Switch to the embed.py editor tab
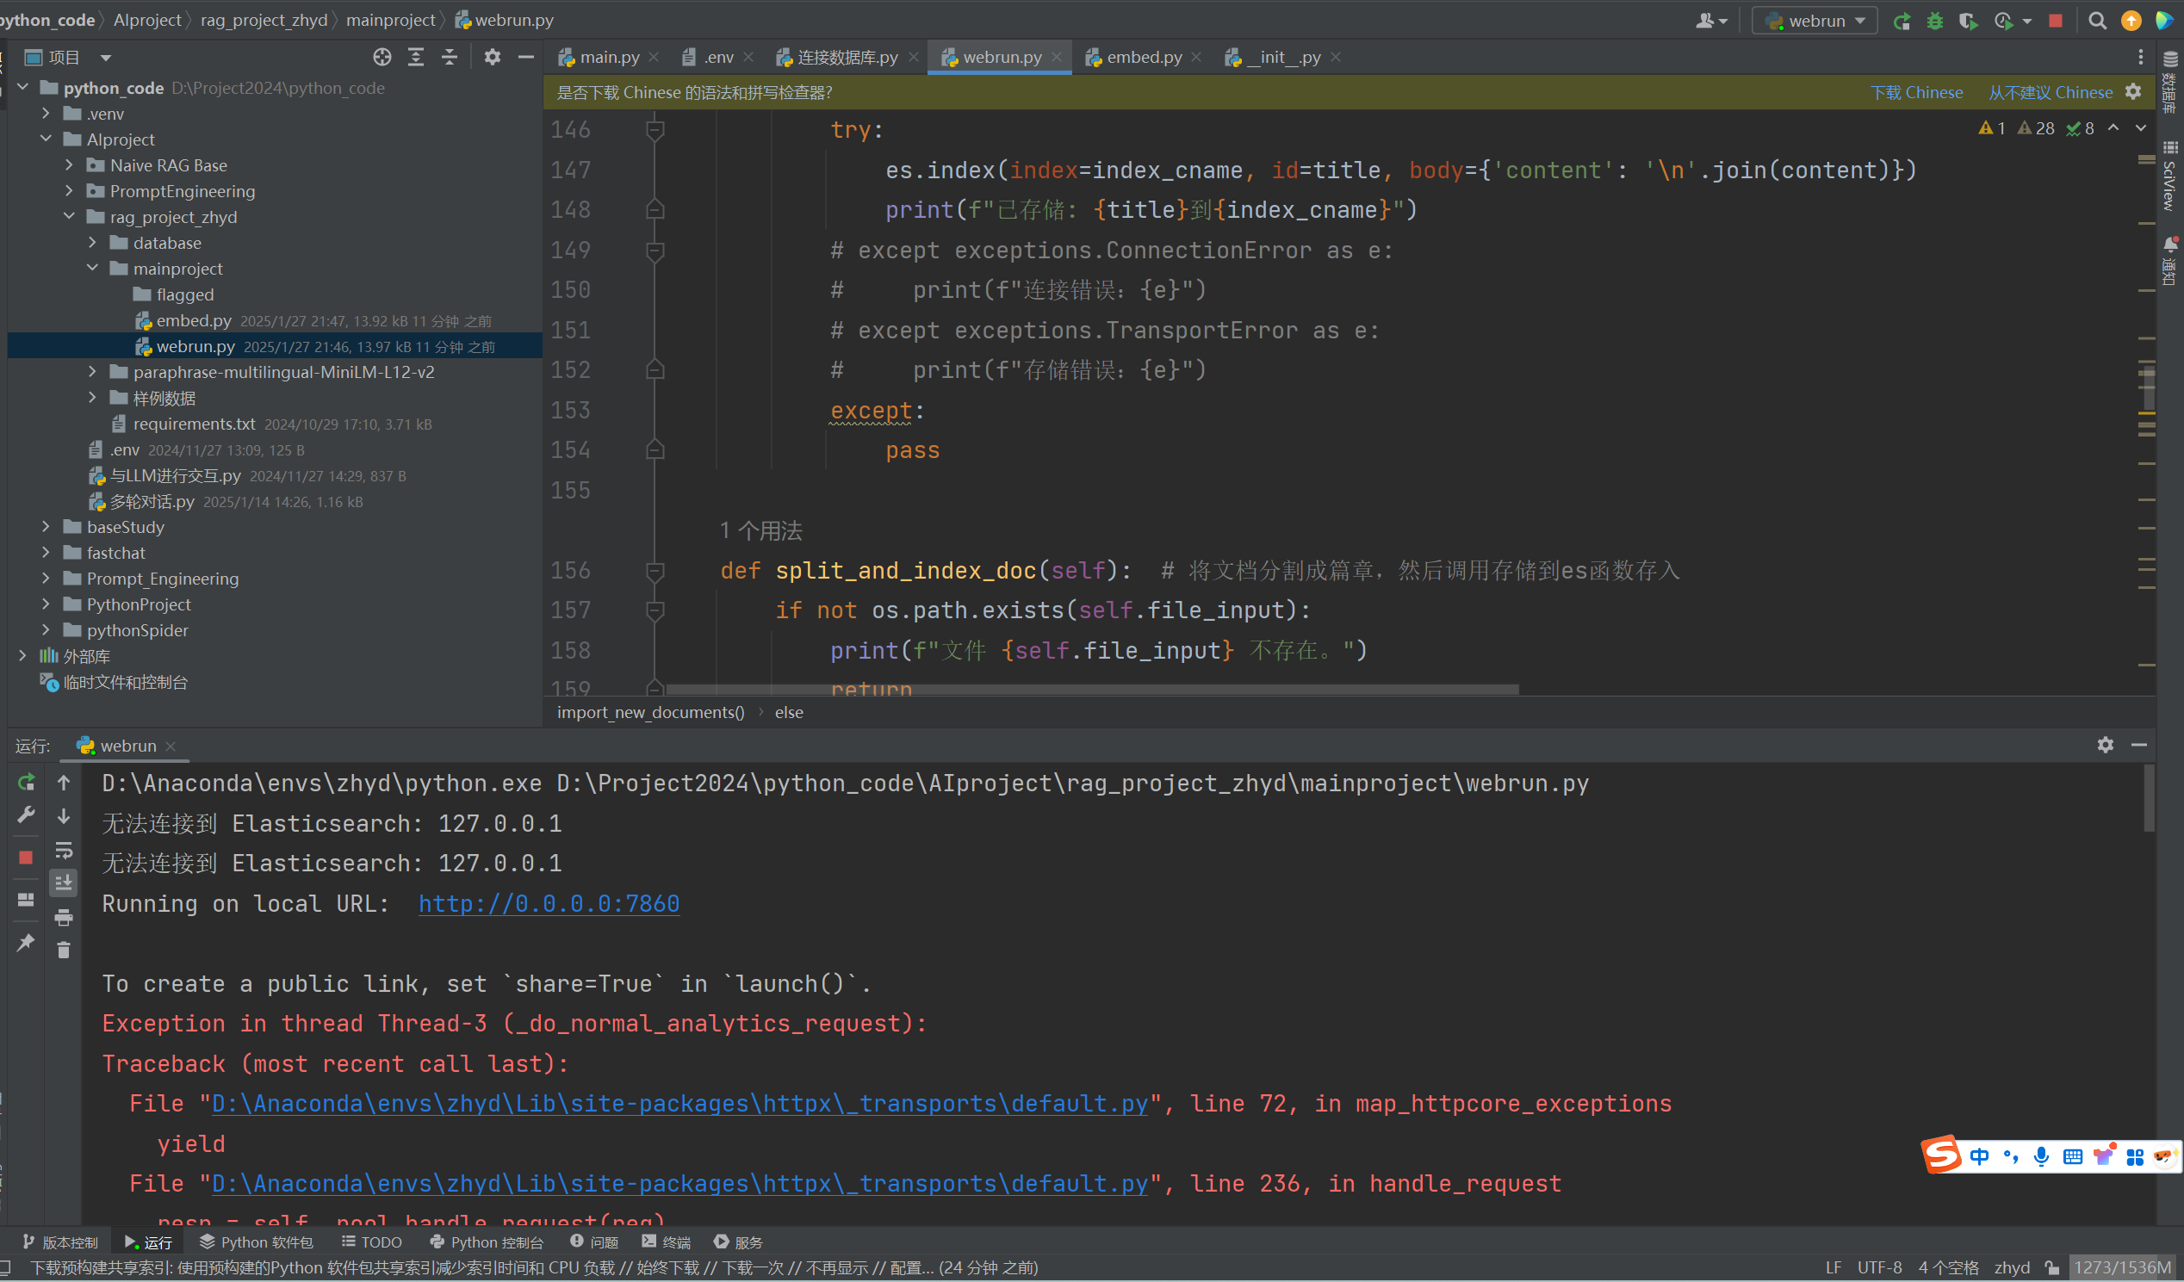 pos(1142,57)
